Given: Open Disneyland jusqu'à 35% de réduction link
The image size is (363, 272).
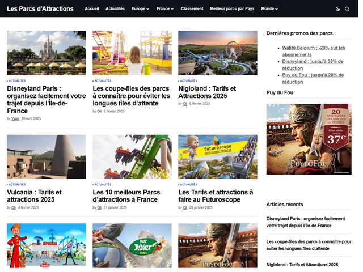Looking at the screenshot, I should (x=313, y=65).
